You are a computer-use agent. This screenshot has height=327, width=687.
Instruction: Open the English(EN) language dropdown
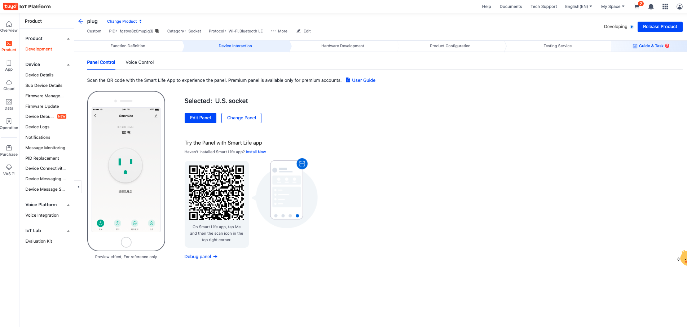coord(578,6)
